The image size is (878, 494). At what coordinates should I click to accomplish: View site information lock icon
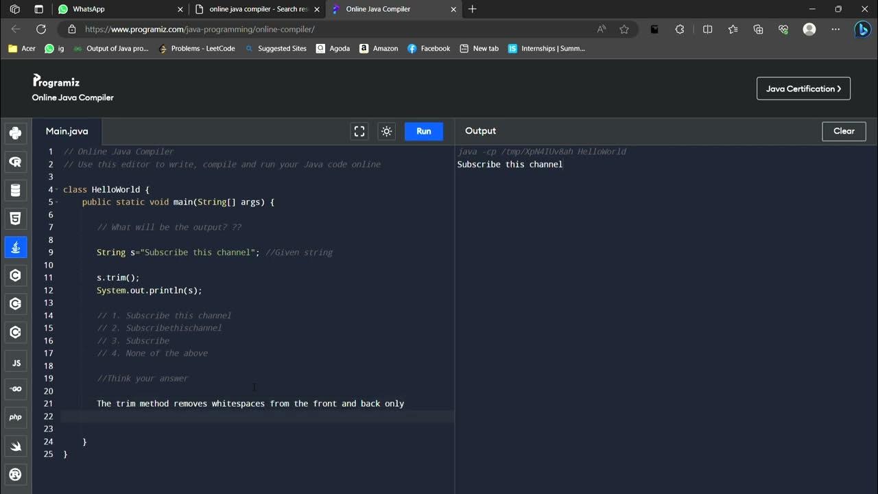(x=72, y=30)
